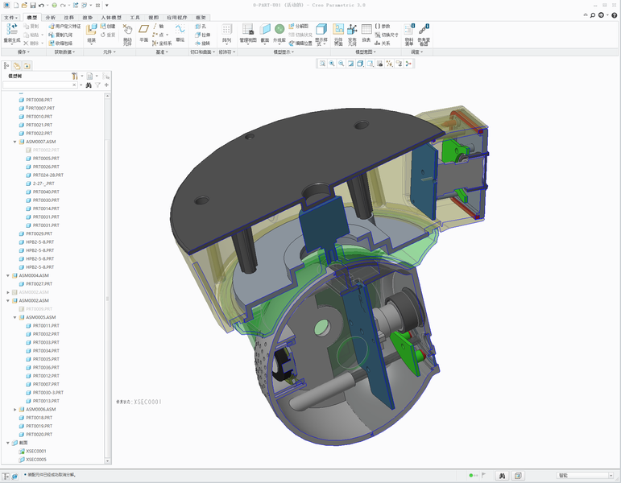Image resolution: width=621 pixels, height=483 pixels.
Task: Click 编辑位置 button
Action: [x=300, y=43]
